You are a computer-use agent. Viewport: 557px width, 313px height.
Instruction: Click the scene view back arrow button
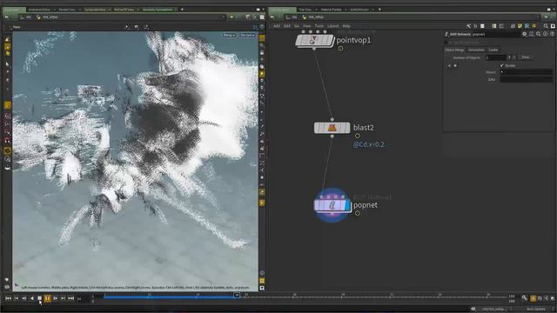[6, 17]
